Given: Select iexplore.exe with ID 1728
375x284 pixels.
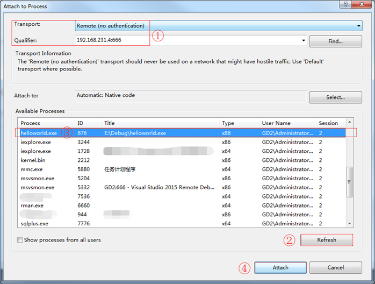Looking at the screenshot, I should pos(182,151).
